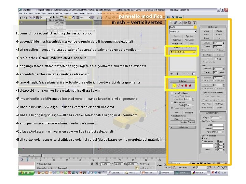246x184 pixels.
Task: Click the Pin Stack icon
Action: tap(172, 74)
